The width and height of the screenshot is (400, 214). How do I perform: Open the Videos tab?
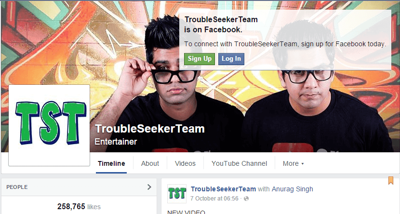[185, 163]
